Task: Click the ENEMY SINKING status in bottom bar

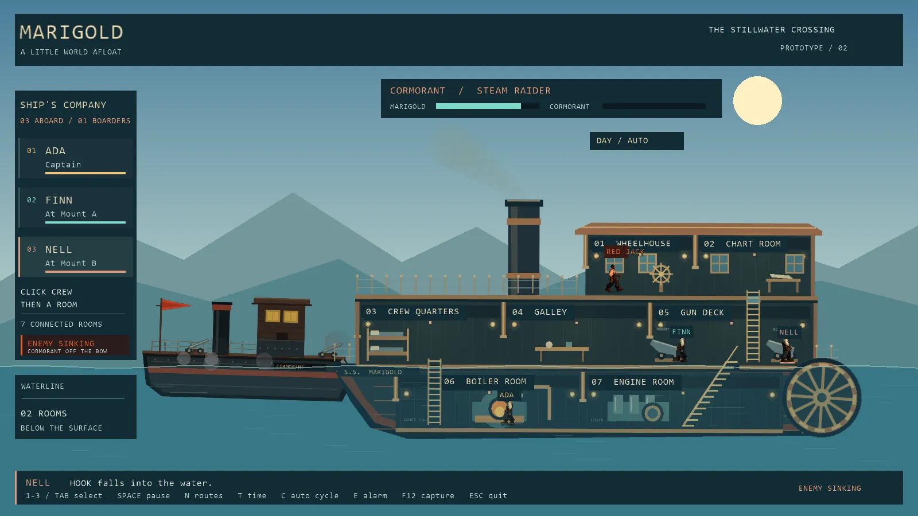Action: pyautogui.click(x=830, y=488)
